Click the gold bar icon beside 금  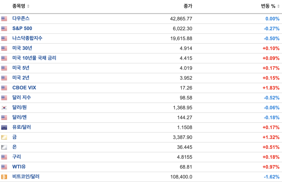(x=4, y=137)
